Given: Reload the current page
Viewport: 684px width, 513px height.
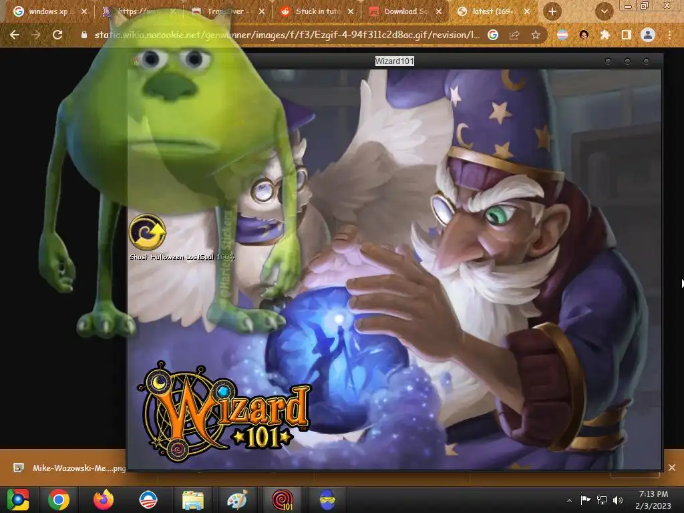Looking at the screenshot, I should pos(57,35).
